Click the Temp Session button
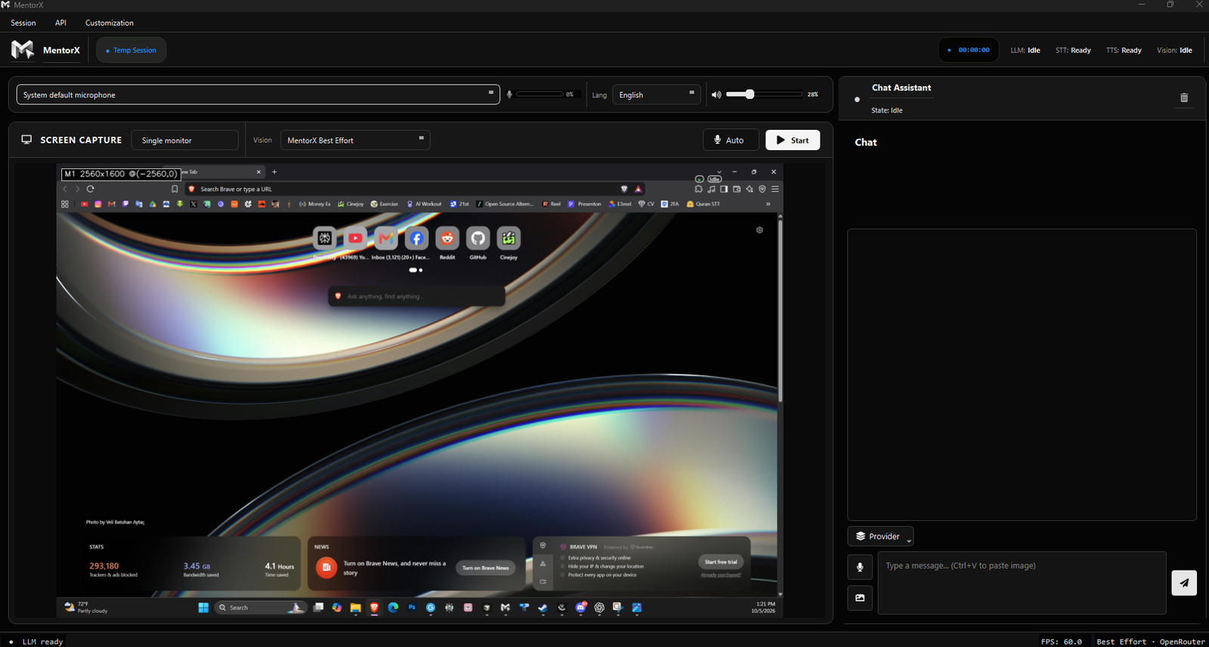Image resolution: width=1209 pixels, height=647 pixels. click(x=131, y=51)
